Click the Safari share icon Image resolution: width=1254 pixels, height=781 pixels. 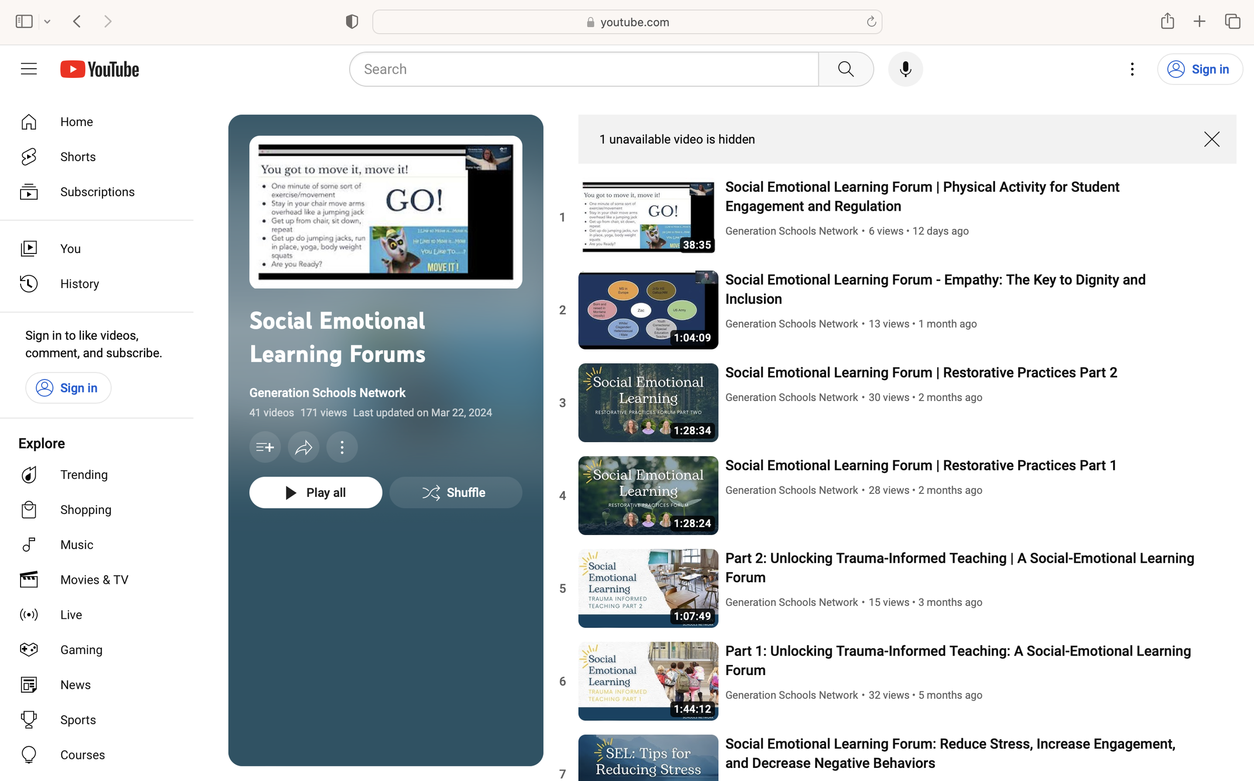[x=1167, y=22]
